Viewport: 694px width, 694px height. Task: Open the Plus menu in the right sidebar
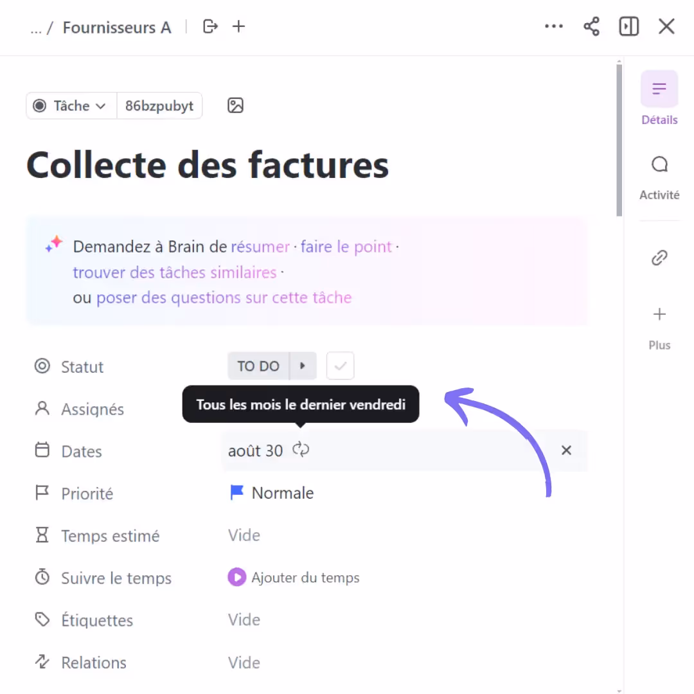point(659,314)
